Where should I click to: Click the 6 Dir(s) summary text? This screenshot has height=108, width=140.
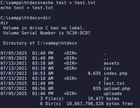click(x=50, y=104)
